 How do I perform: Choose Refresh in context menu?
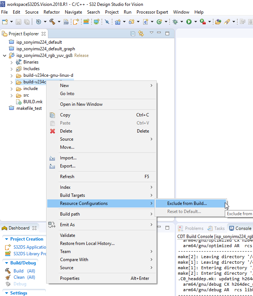tap(102, 177)
